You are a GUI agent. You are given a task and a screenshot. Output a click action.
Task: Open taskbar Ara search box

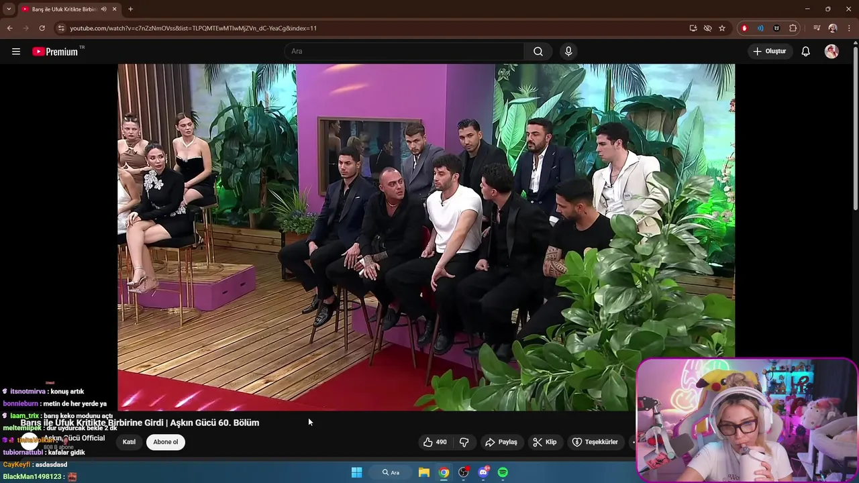(x=391, y=472)
